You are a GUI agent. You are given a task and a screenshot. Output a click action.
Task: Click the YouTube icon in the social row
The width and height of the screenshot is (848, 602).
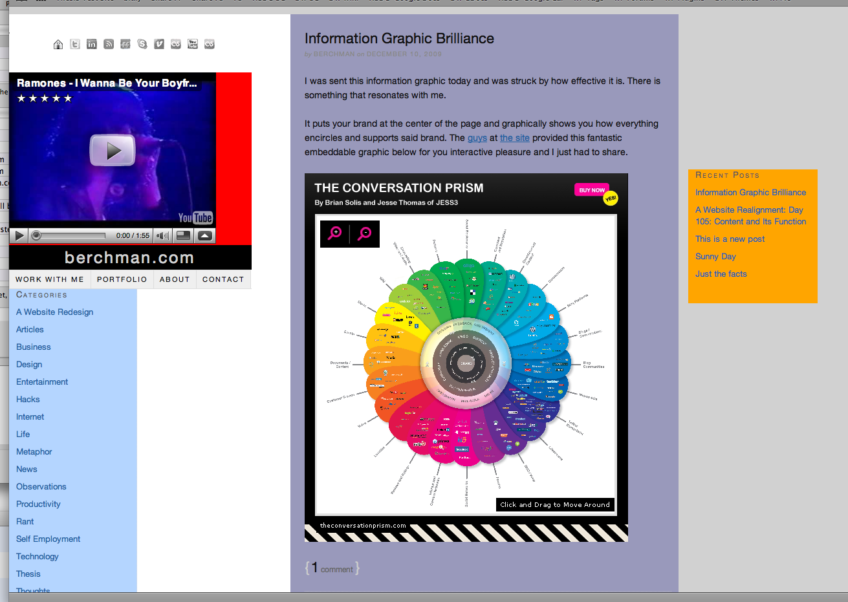pyautogui.click(x=193, y=44)
